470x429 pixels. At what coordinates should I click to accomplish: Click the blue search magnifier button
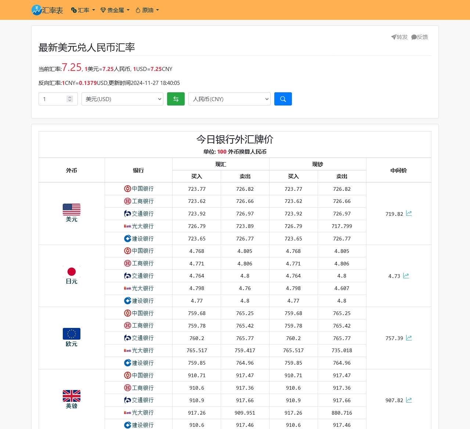coord(283,99)
